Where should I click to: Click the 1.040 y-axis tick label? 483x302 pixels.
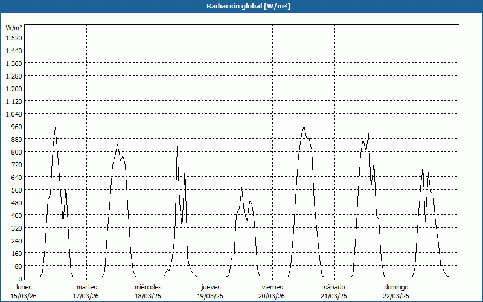tap(13, 114)
